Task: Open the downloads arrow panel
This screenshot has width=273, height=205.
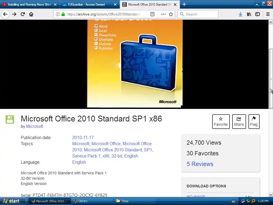Action: click(240, 14)
